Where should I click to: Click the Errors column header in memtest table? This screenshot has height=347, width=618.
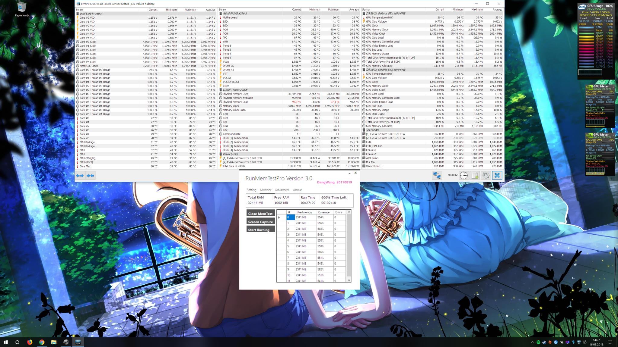click(339, 212)
